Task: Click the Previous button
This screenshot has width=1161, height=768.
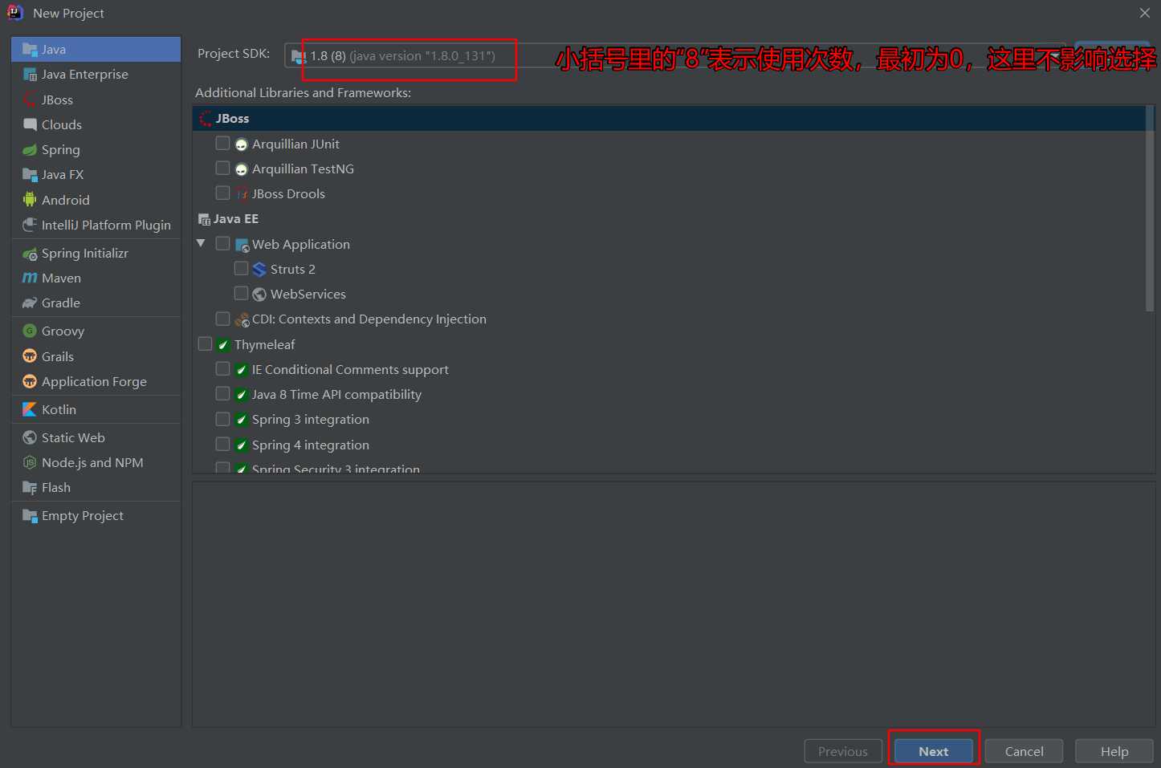Action: point(843,751)
